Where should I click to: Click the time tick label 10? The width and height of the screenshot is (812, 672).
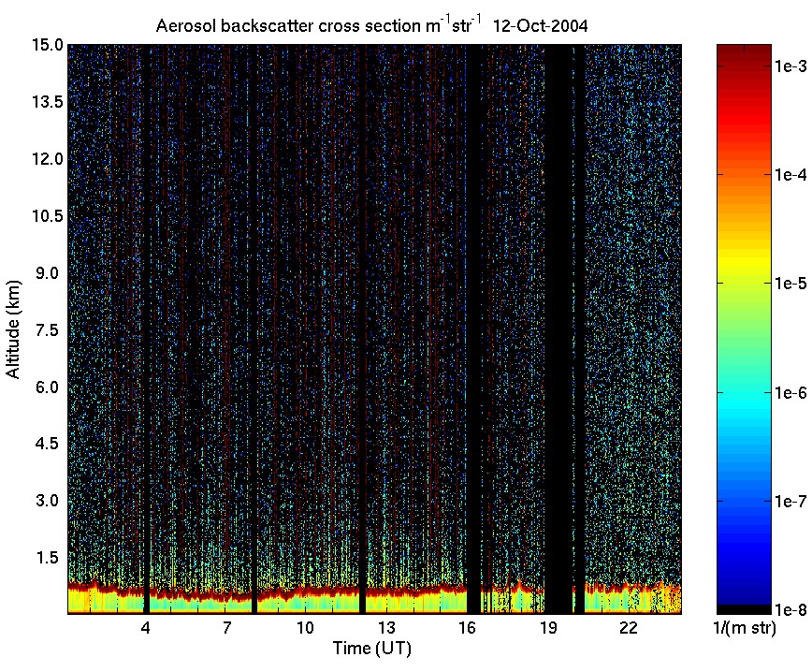click(x=305, y=628)
